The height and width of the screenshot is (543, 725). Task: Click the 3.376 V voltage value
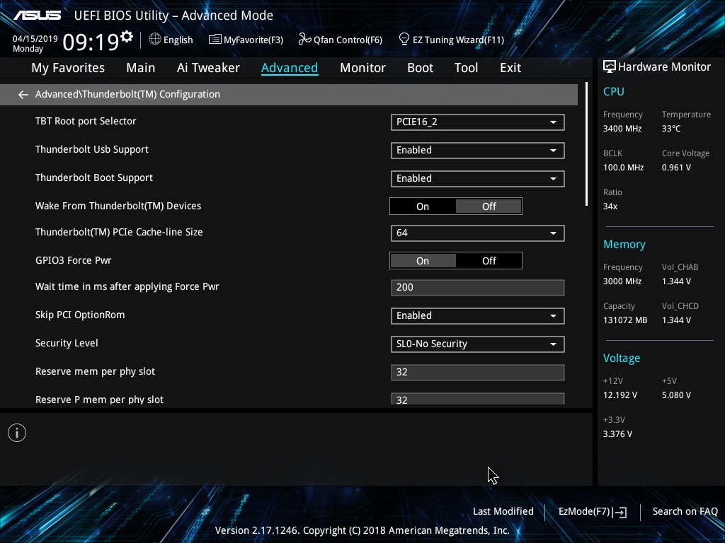617,434
